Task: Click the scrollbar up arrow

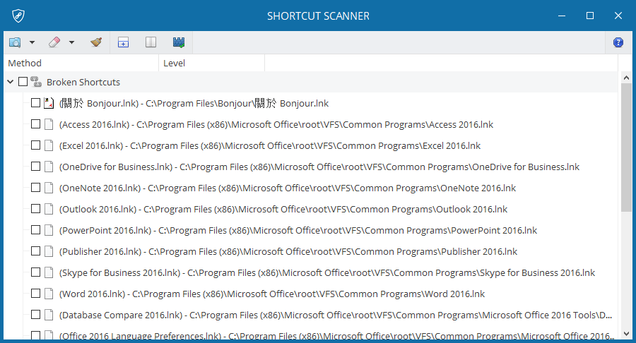Action: tap(626, 78)
